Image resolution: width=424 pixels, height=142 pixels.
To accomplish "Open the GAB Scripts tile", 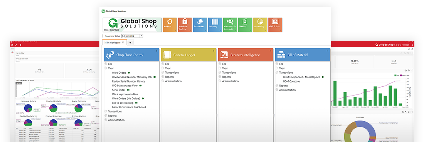I will (x=275, y=25).
